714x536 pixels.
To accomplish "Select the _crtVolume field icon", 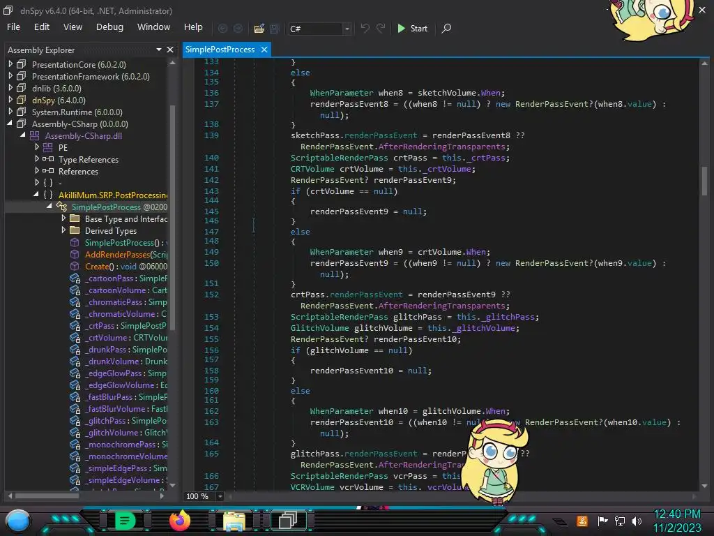I will pyautogui.click(x=75, y=338).
